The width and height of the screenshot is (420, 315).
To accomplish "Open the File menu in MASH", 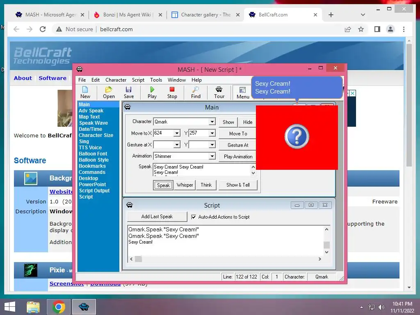I will [82, 80].
